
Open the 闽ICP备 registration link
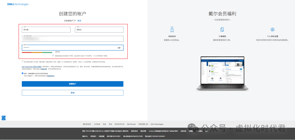(114, 136)
